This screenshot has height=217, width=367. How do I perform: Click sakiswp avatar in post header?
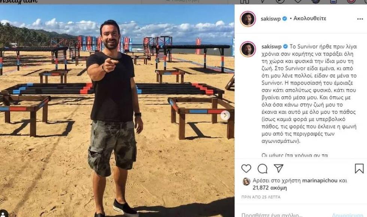tap(248, 19)
